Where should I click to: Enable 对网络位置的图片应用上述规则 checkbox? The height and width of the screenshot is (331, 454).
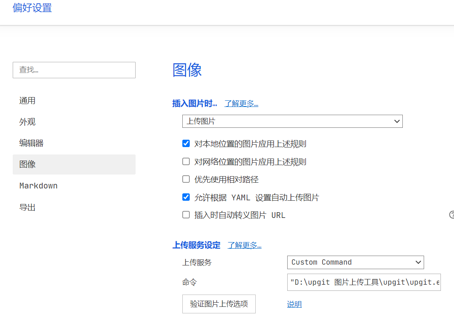[x=186, y=162]
